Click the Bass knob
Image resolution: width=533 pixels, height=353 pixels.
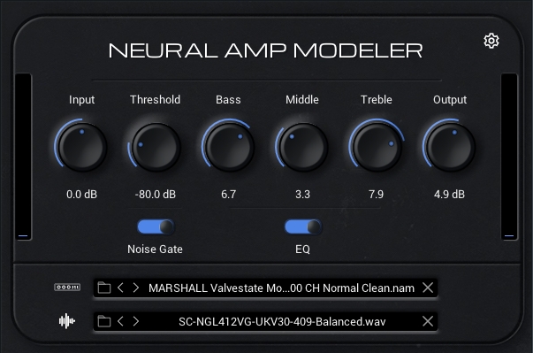229,147
